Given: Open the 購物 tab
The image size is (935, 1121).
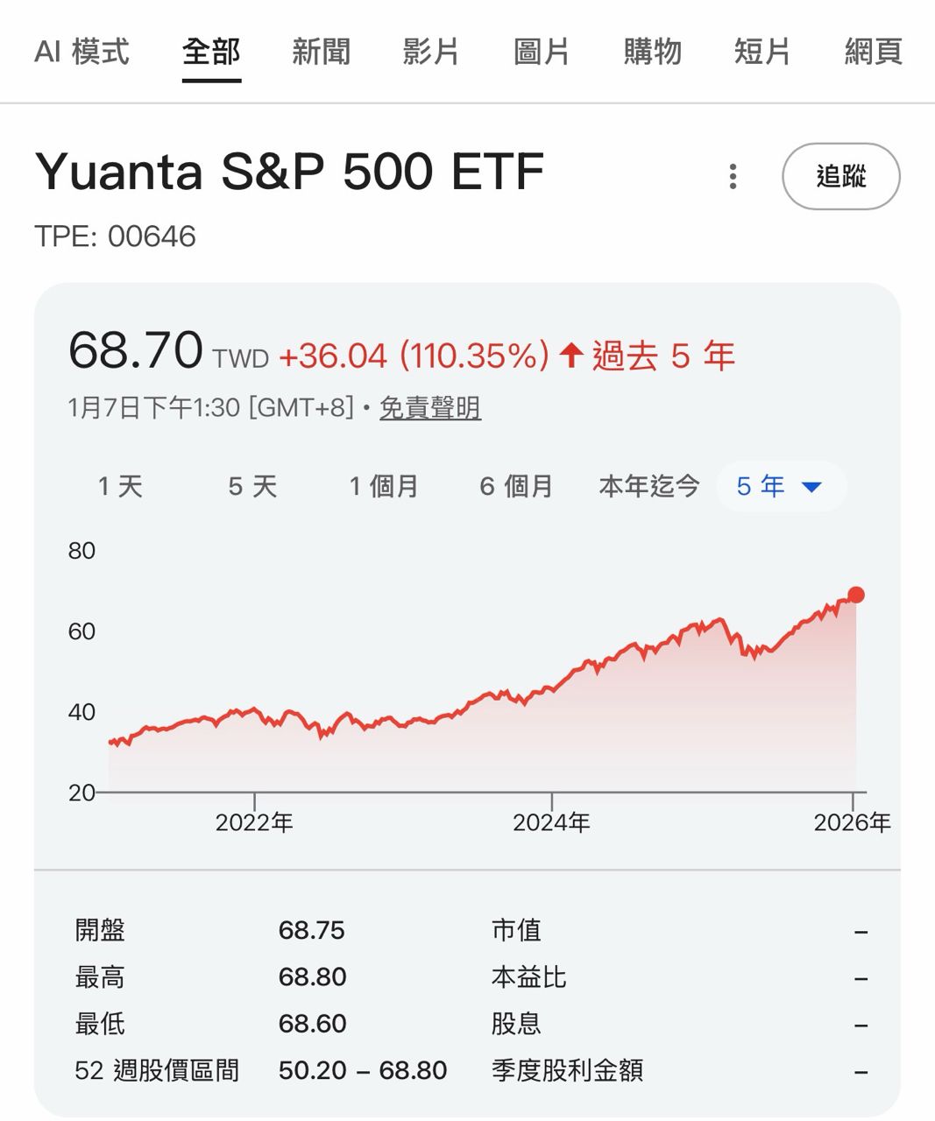Looking at the screenshot, I should [x=652, y=52].
